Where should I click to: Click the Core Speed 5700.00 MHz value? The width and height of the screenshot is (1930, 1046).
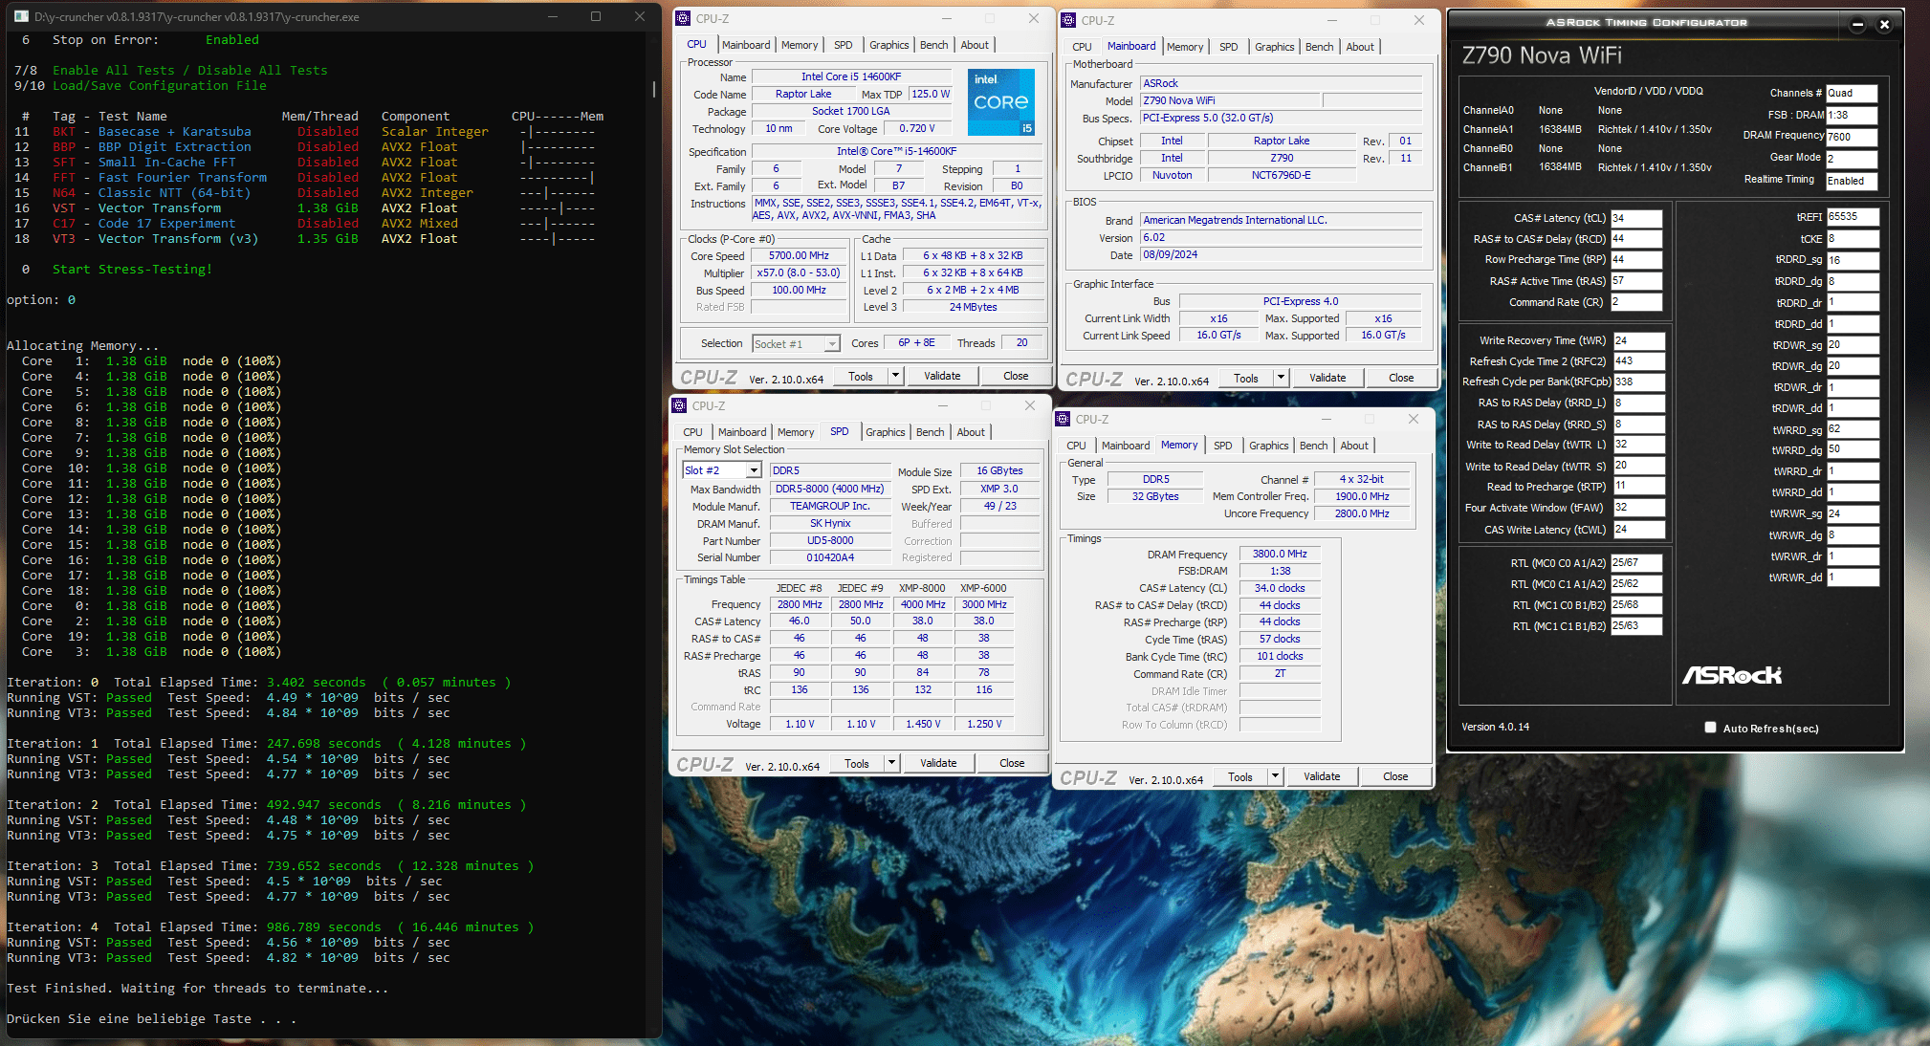tap(799, 255)
